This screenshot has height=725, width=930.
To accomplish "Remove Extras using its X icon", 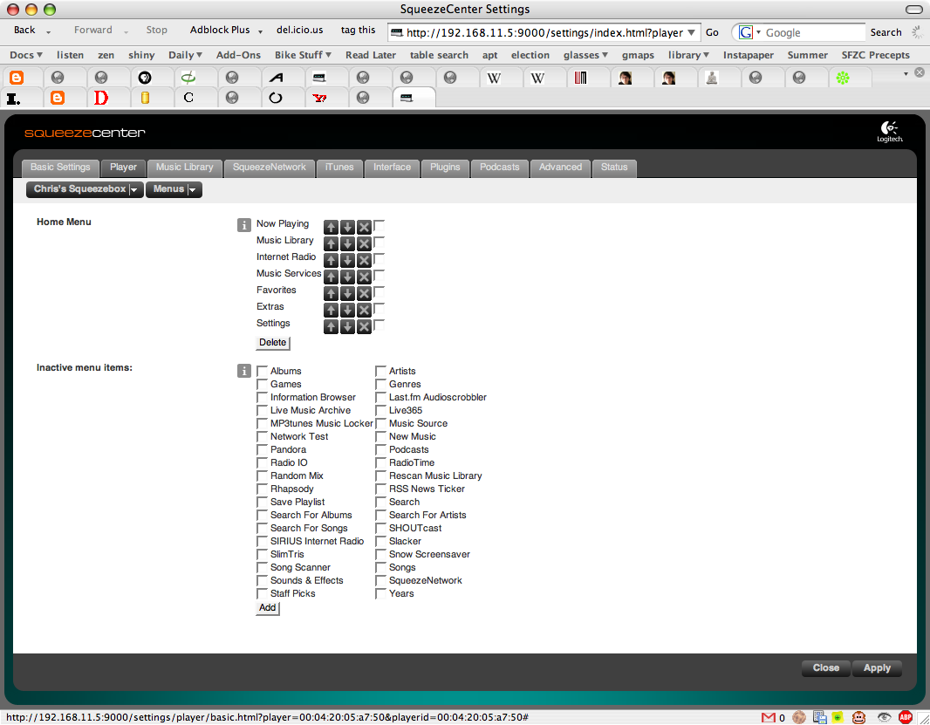I will point(364,310).
